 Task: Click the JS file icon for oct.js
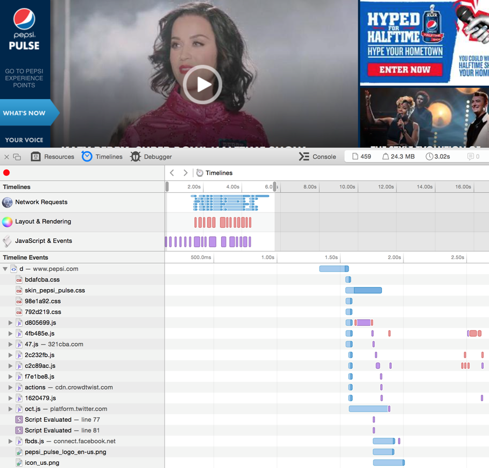pos(19,409)
